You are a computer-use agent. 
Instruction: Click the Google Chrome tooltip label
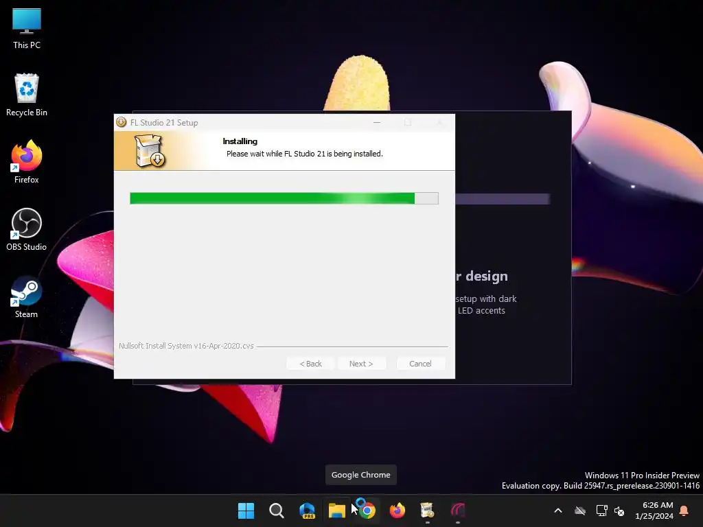361,475
